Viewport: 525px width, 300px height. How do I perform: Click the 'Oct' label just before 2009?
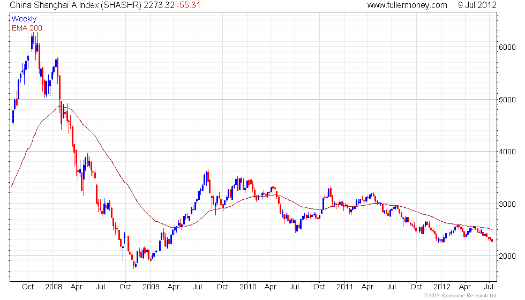point(125,287)
